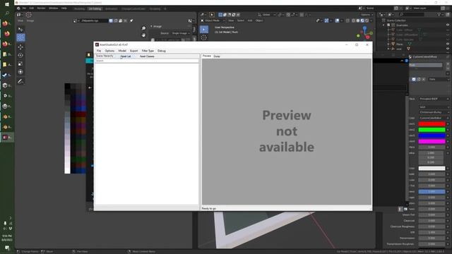Select the Box Select tool in UV editor

tap(20, 37)
